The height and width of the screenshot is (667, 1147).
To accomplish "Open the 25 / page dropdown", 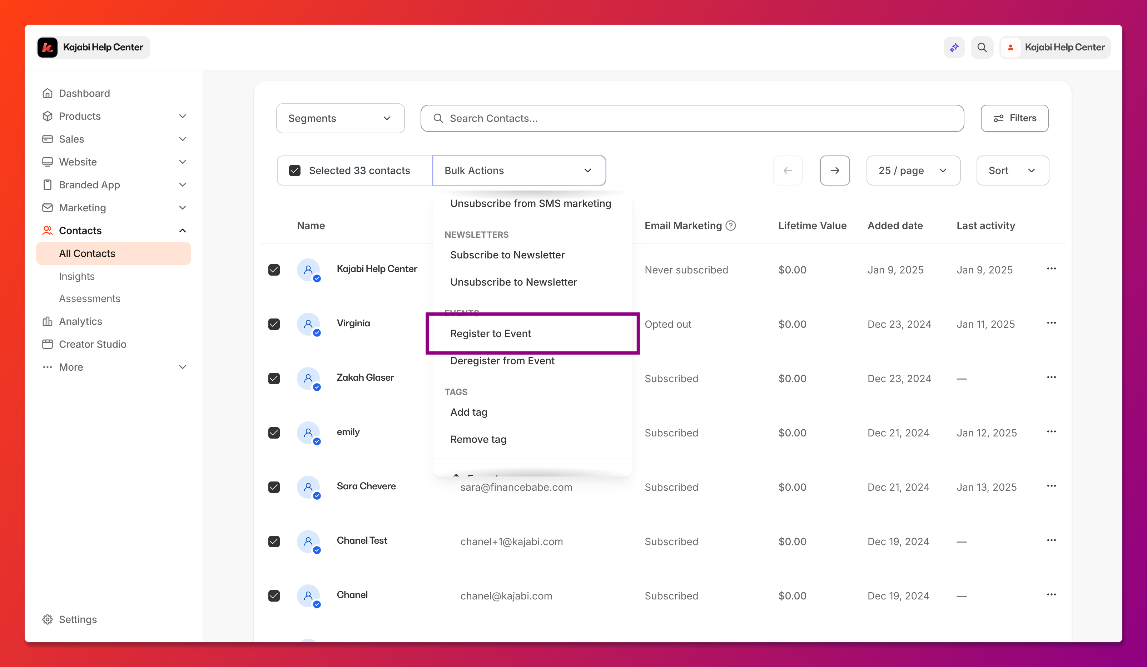I will (x=913, y=170).
